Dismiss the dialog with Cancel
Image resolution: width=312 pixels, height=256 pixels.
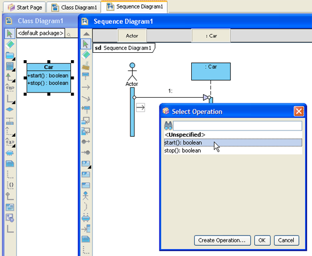tap(286, 240)
